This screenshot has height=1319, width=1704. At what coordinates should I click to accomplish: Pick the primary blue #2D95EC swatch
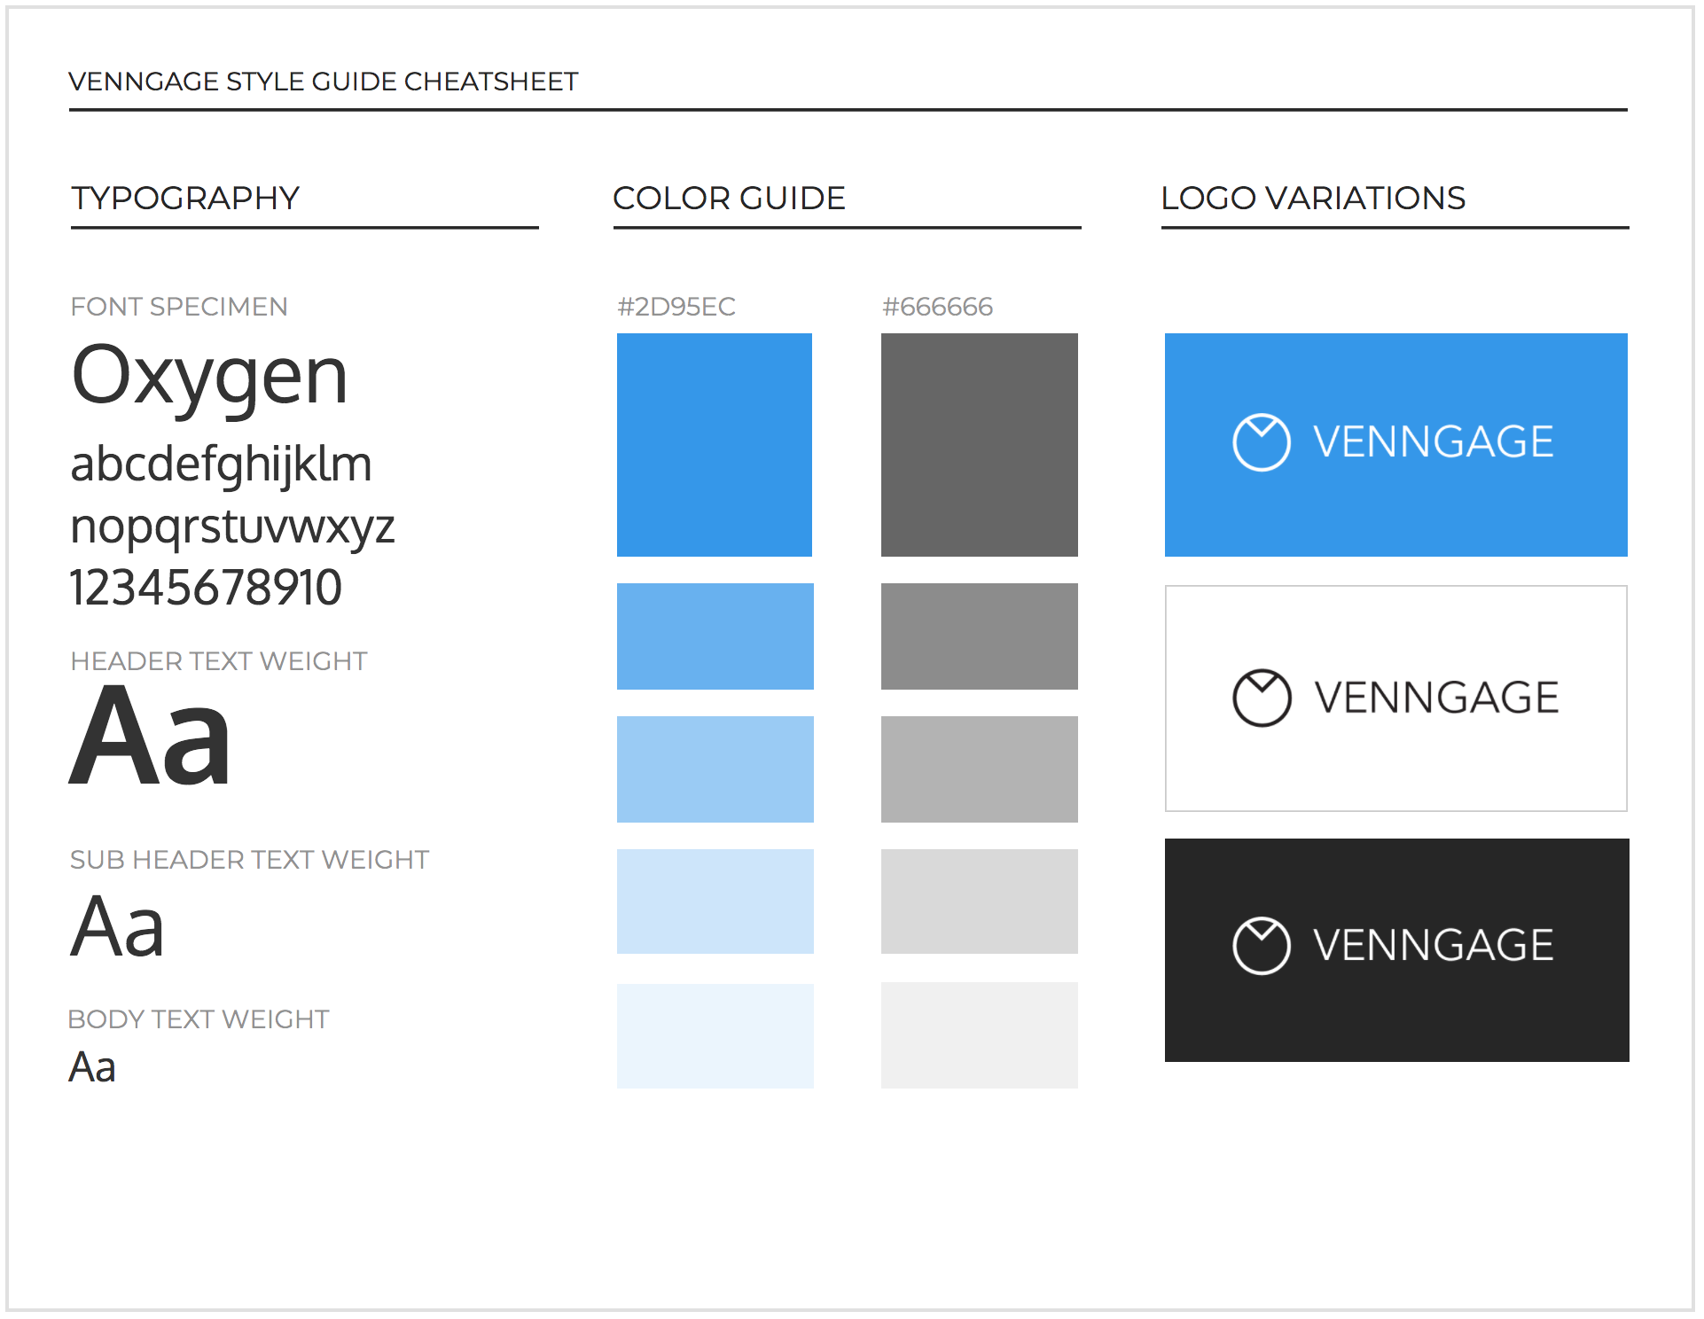pos(715,444)
